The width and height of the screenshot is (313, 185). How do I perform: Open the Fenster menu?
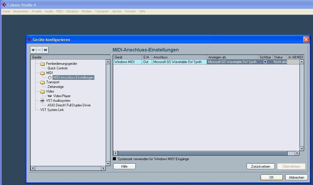[130, 11]
